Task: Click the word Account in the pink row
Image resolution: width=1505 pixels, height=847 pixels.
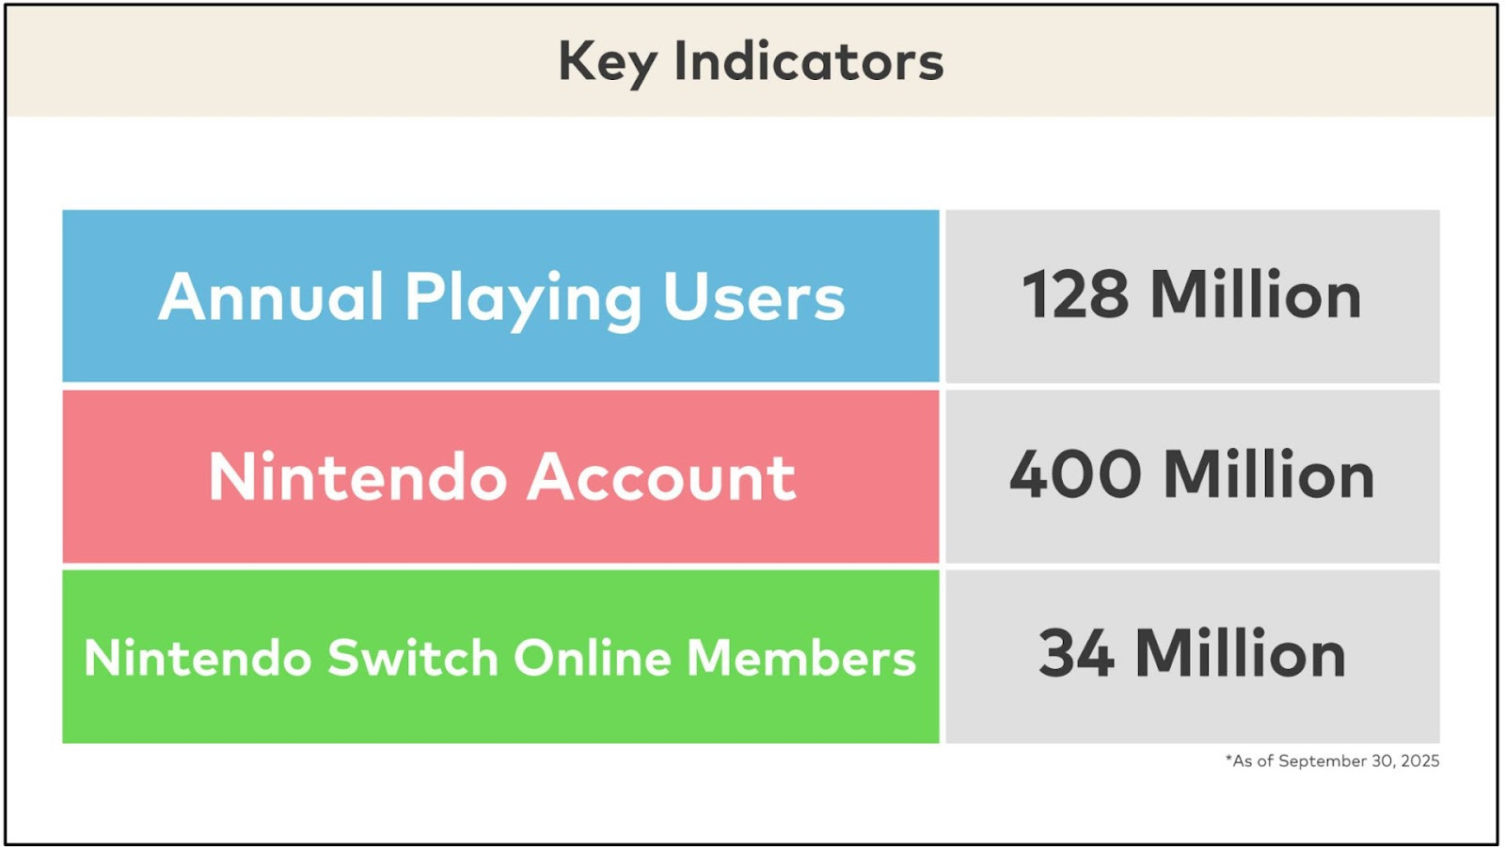Action: coord(661,477)
